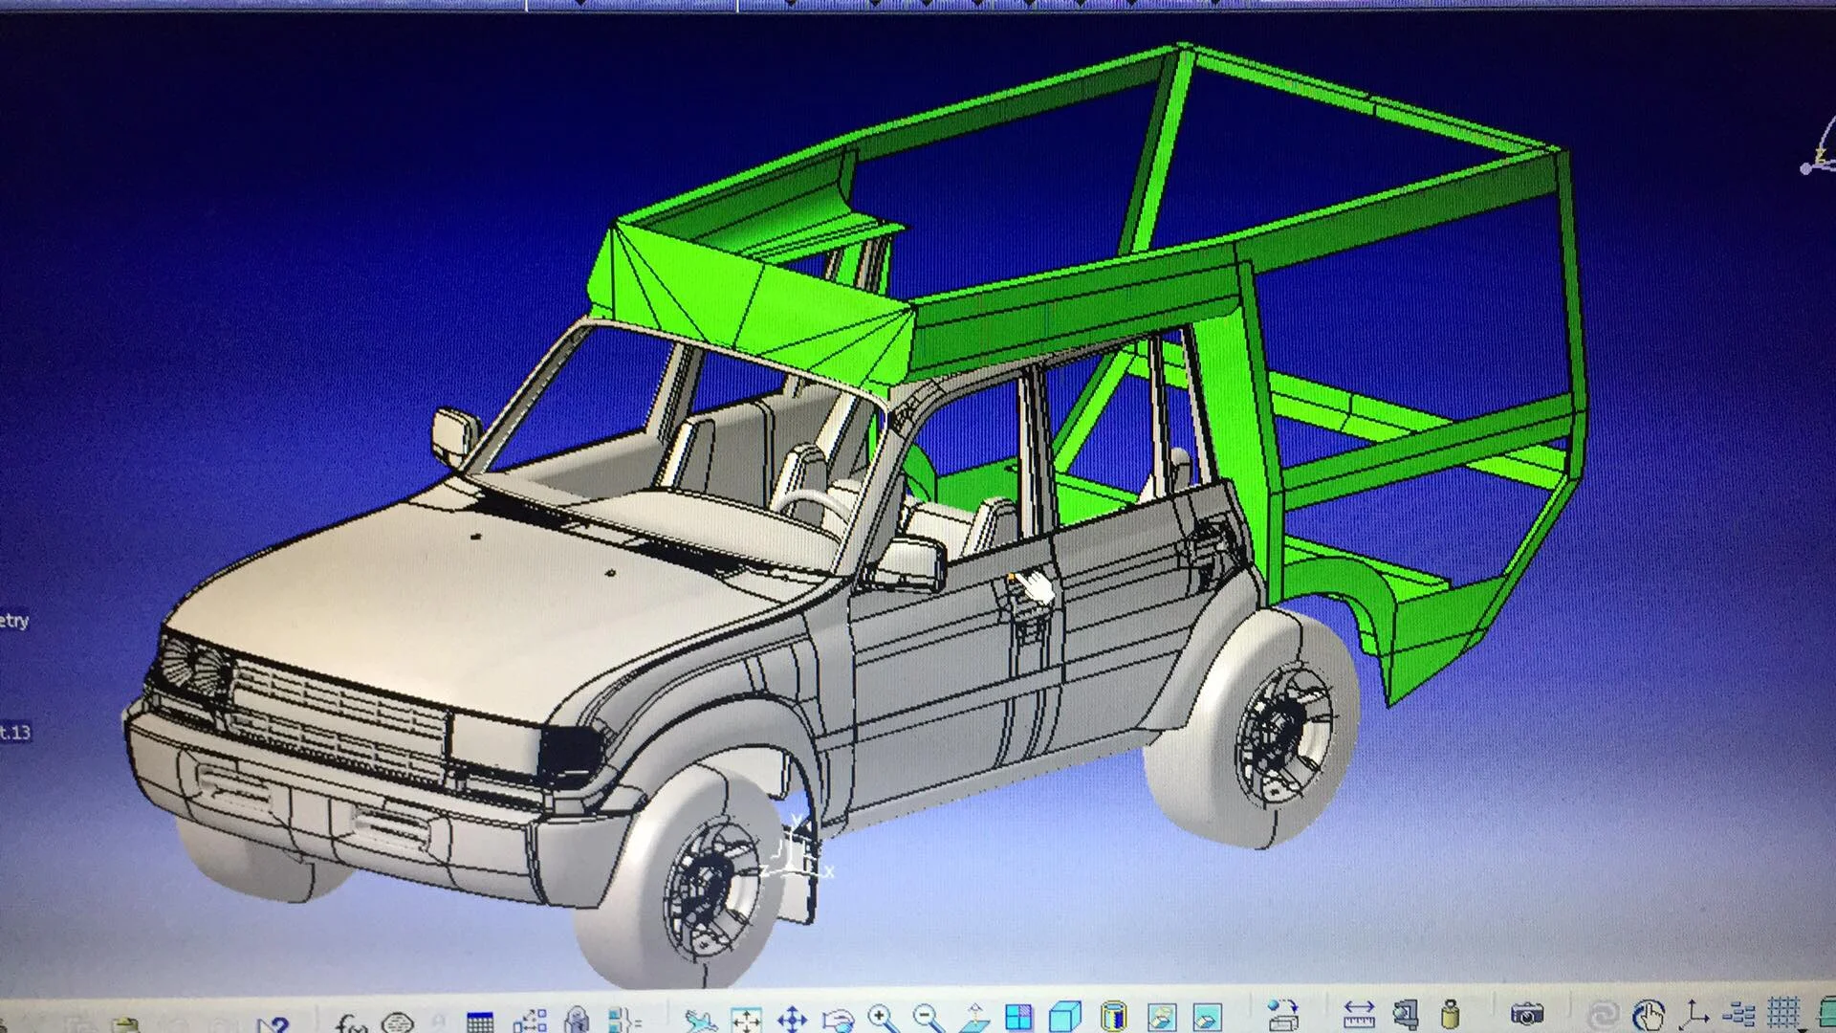Click the Capture camera icon
Image resolution: width=1836 pixels, height=1033 pixels.
(1527, 1013)
